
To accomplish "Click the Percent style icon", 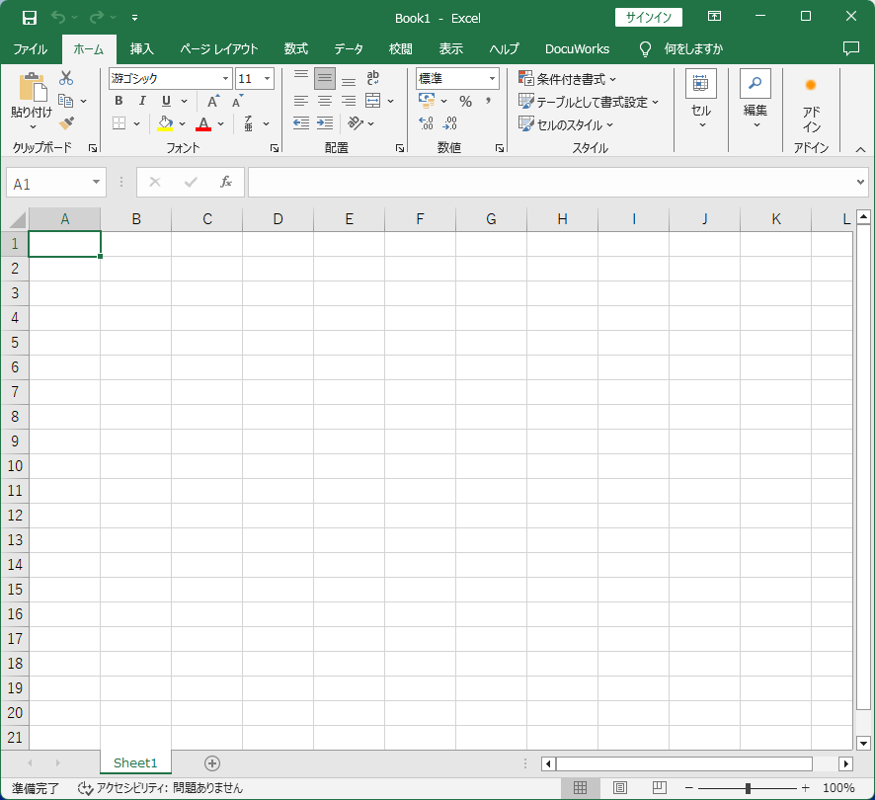I will [465, 101].
